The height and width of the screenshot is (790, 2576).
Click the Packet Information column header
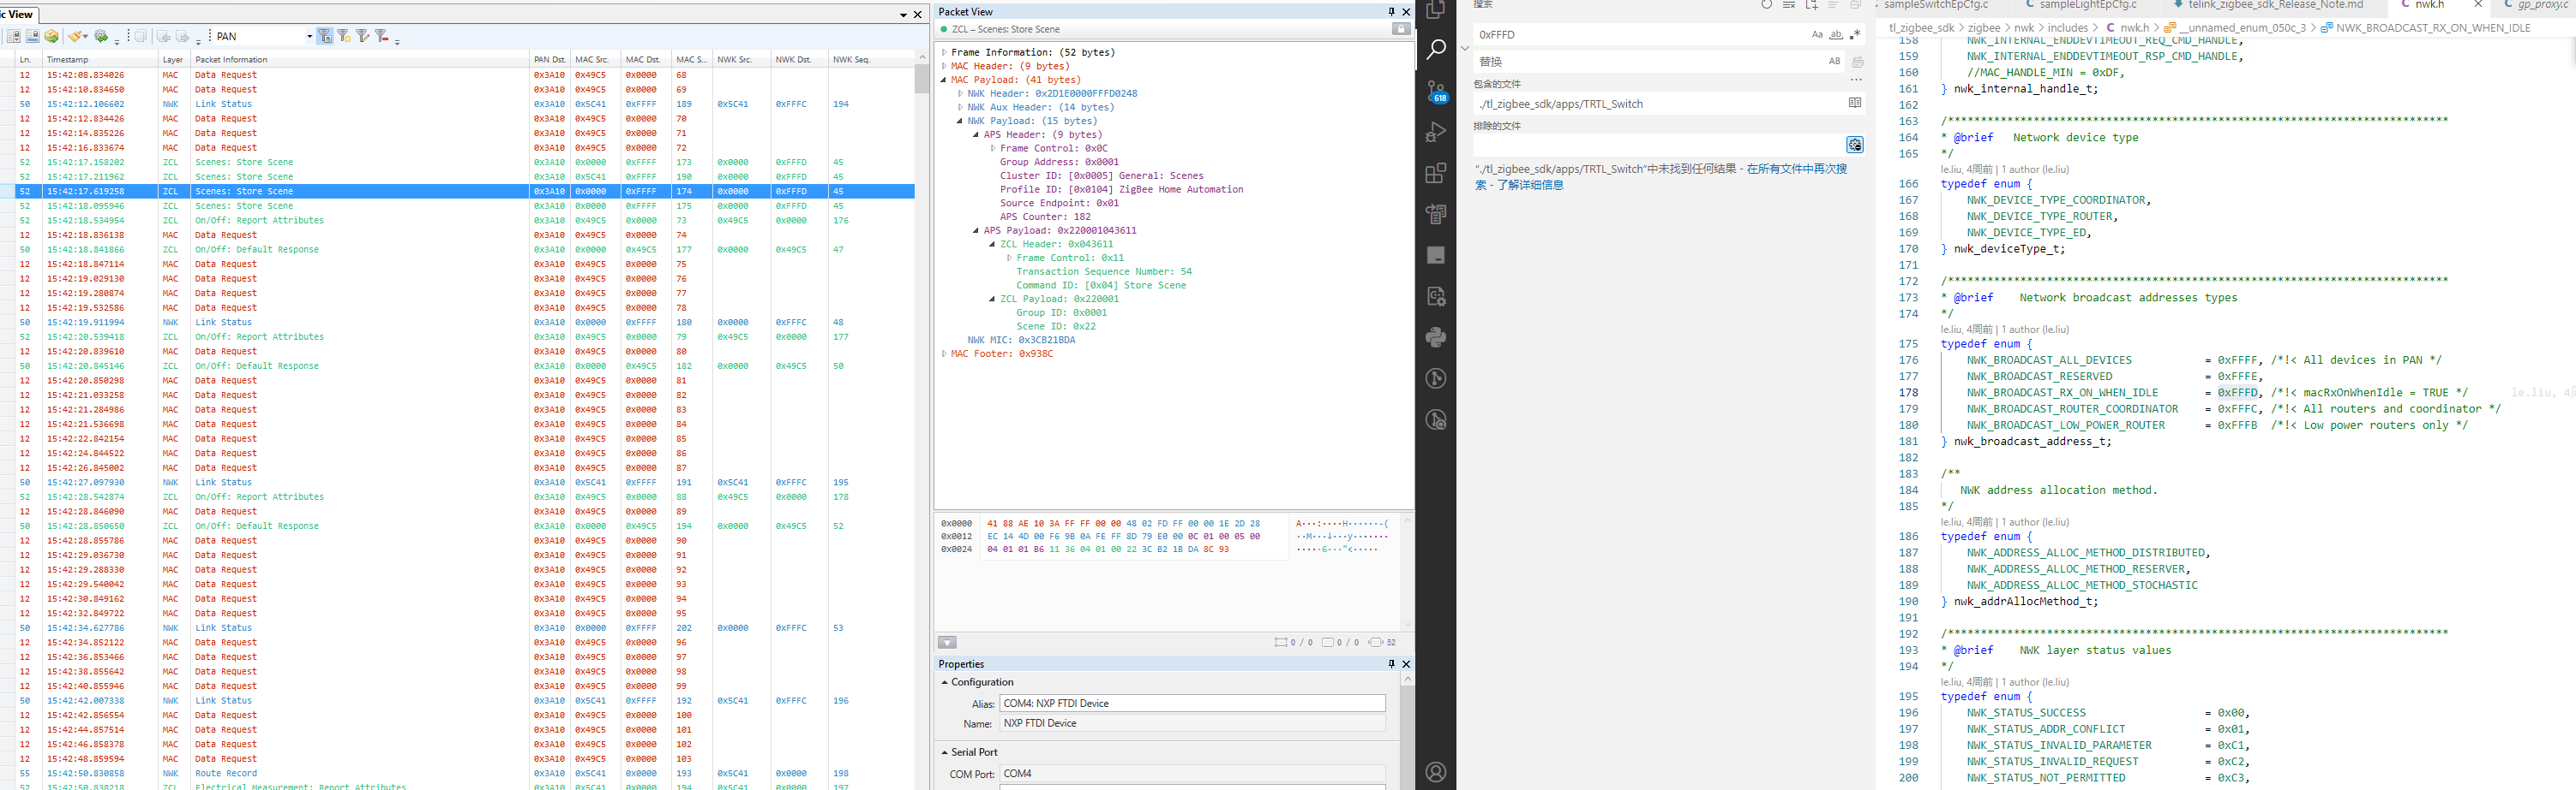(x=360, y=60)
